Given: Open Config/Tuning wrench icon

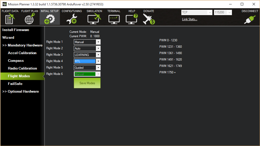Looking at the screenshot, I should (x=71, y=19).
